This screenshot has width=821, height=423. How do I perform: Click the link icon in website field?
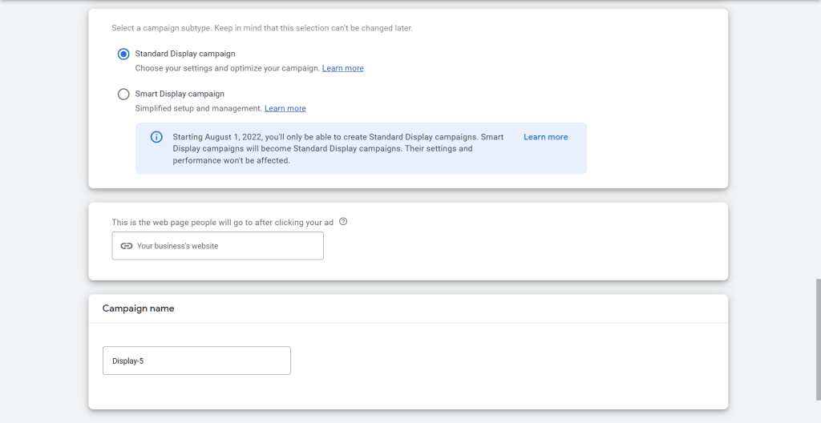[x=126, y=246]
